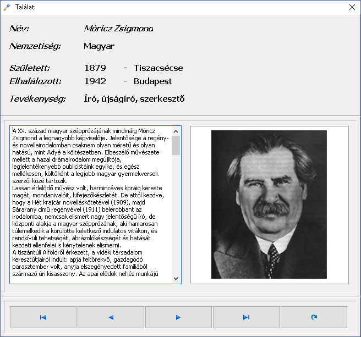The width and height of the screenshot is (361, 337).
Task: Go to the first record
Action: pyautogui.click(x=43, y=317)
